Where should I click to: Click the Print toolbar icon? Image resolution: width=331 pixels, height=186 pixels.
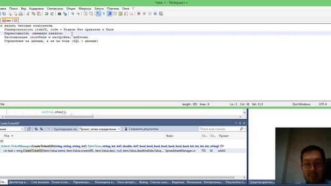point(21,14)
